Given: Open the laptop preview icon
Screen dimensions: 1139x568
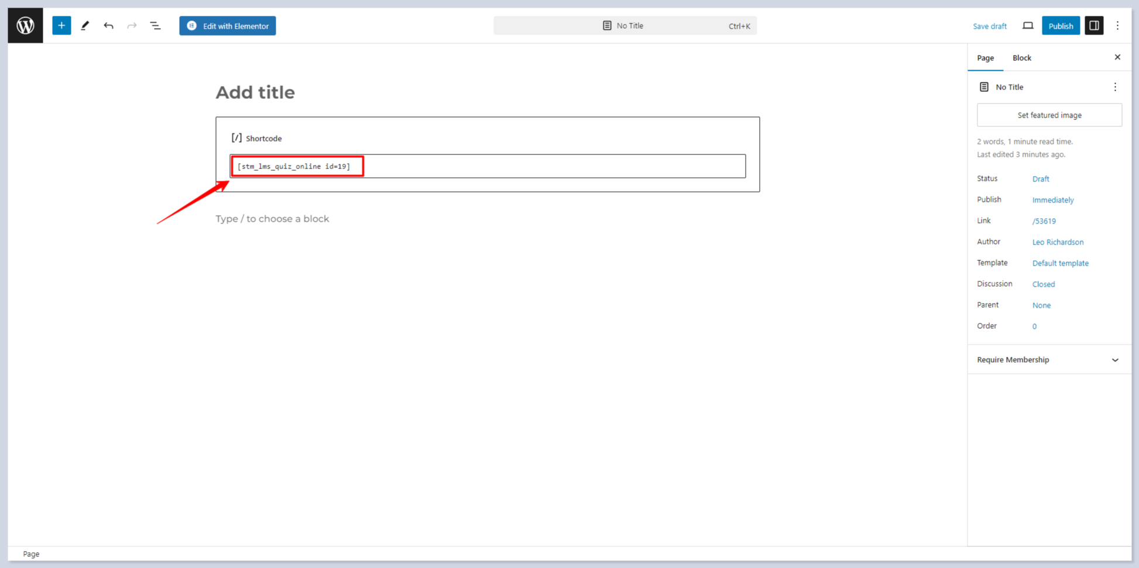Looking at the screenshot, I should click(x=1028, y=26).
